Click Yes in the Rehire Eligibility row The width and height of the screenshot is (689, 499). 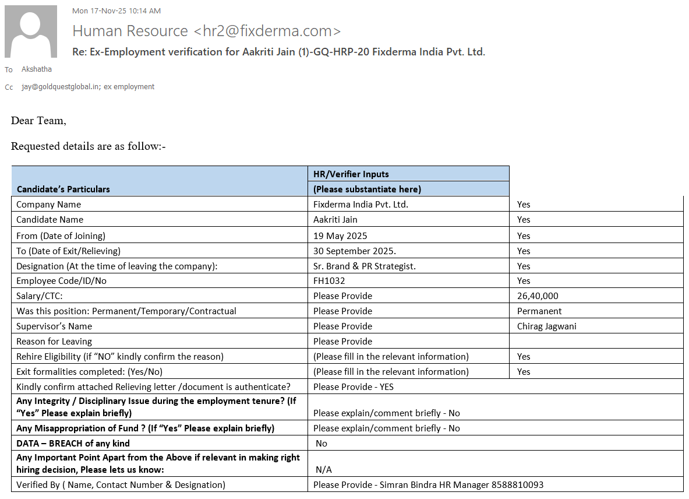(524, 357)
